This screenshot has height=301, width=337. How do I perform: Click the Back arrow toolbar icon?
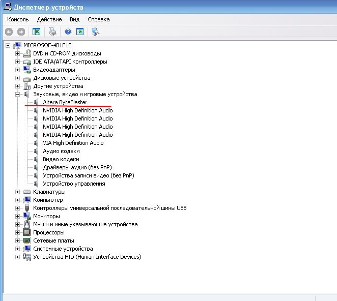pos(9,32)
